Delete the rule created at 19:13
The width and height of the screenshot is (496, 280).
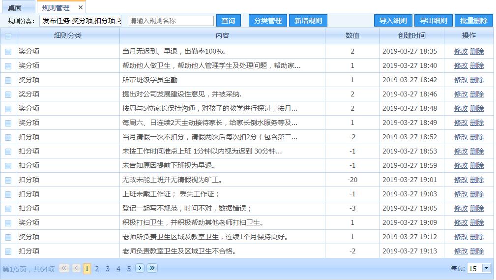[x=477, y=251]
